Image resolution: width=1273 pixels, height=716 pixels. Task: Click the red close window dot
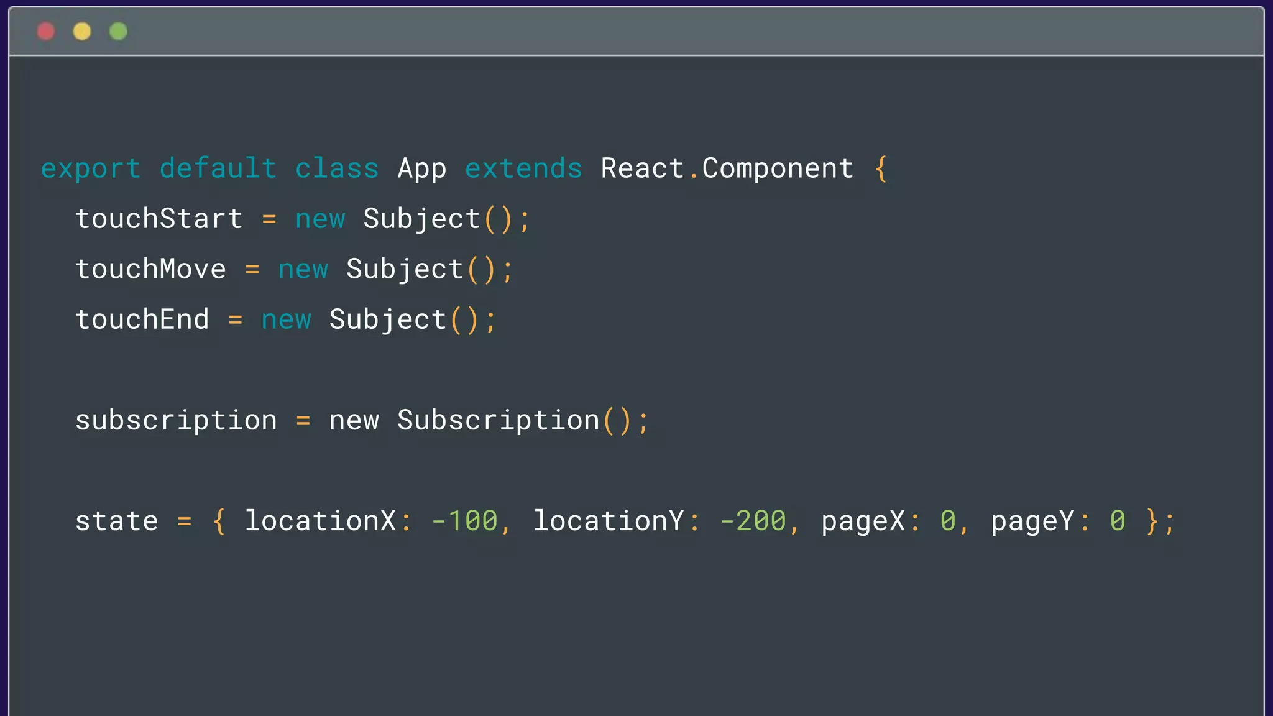pyautogui.click(x=46, y=31)
